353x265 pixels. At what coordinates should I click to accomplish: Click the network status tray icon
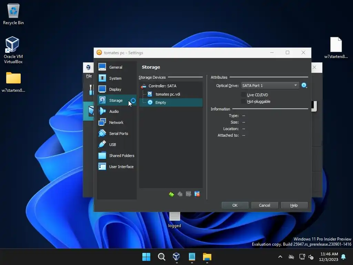302,257
